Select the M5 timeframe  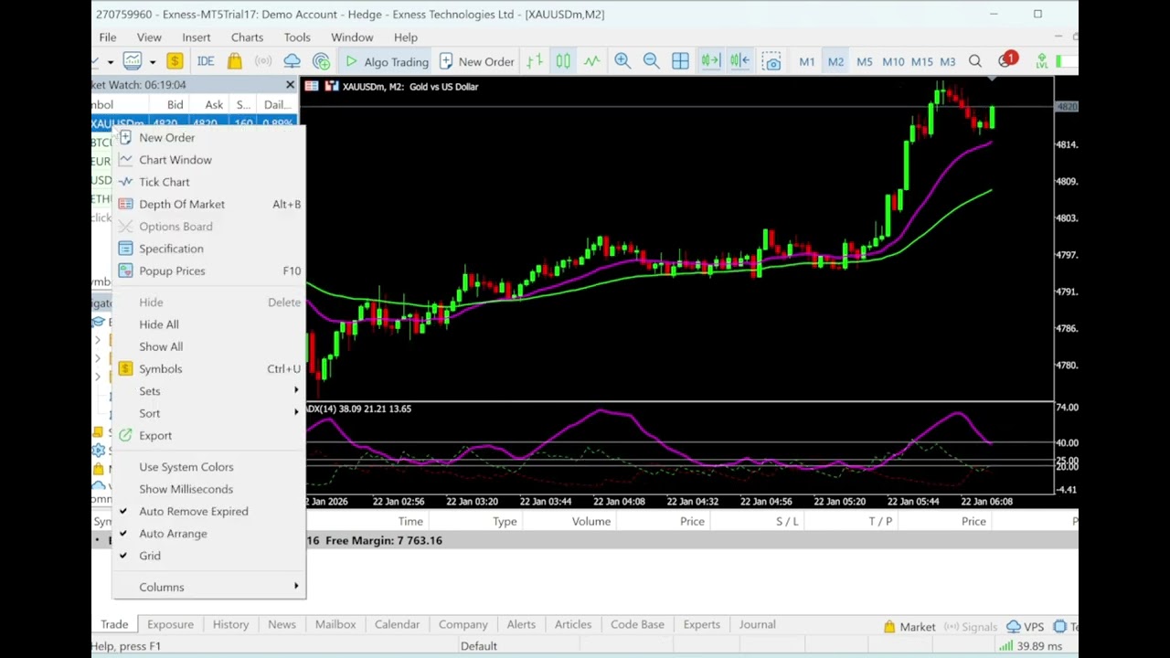(x=864, y=61)
